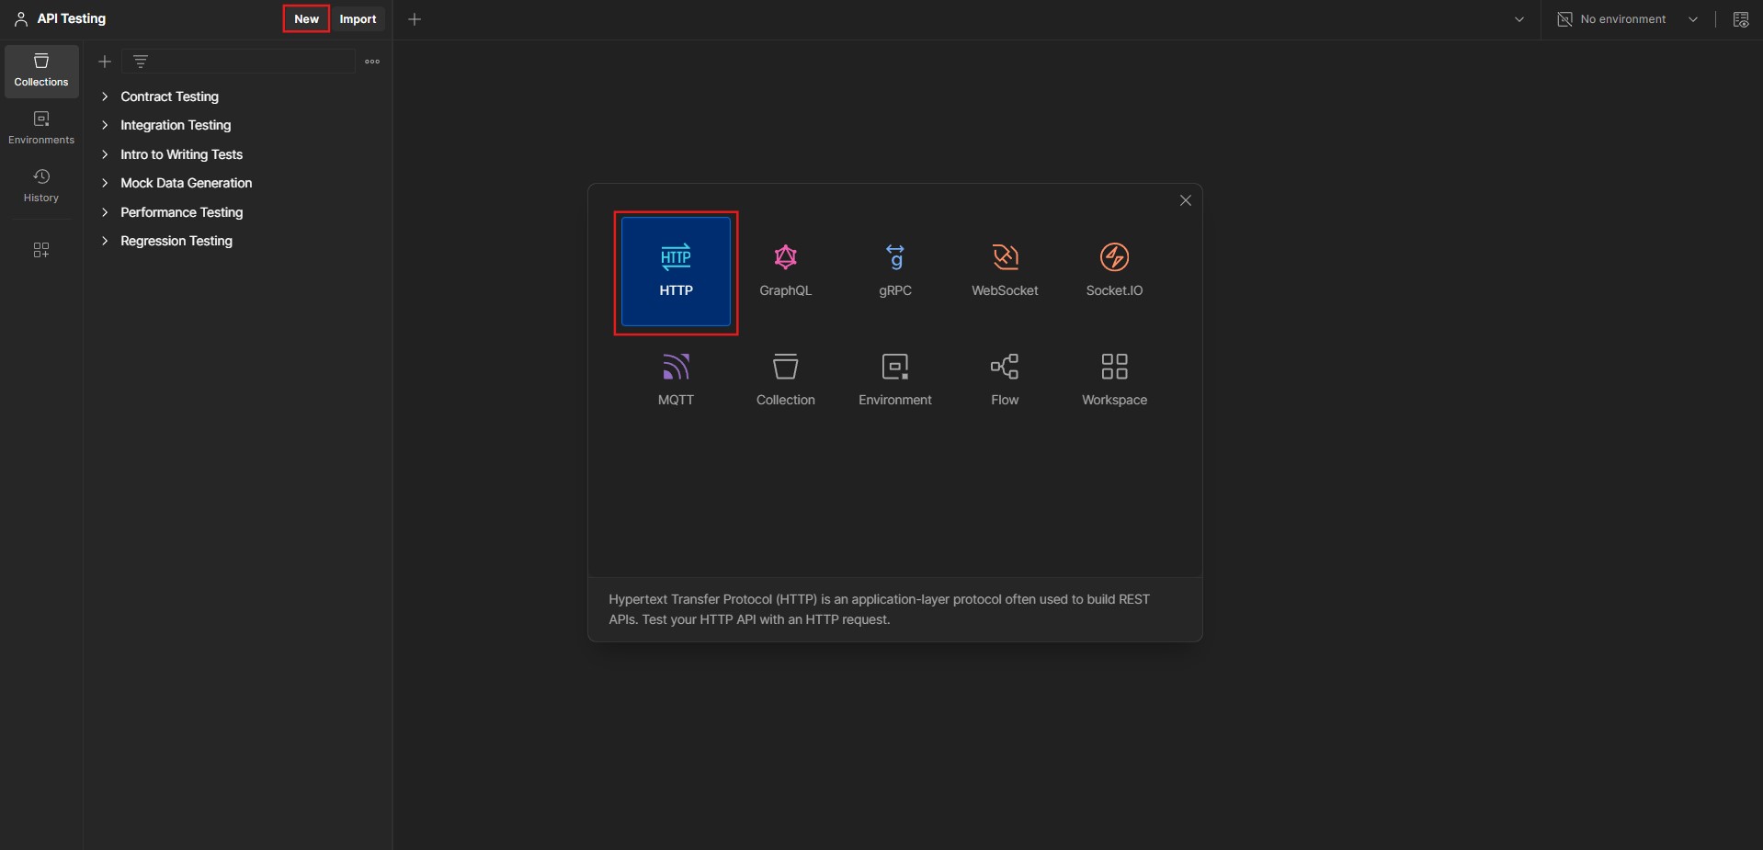Click the Import button
The width and height of the screenshot is (1763, 850).
(358, 19)
